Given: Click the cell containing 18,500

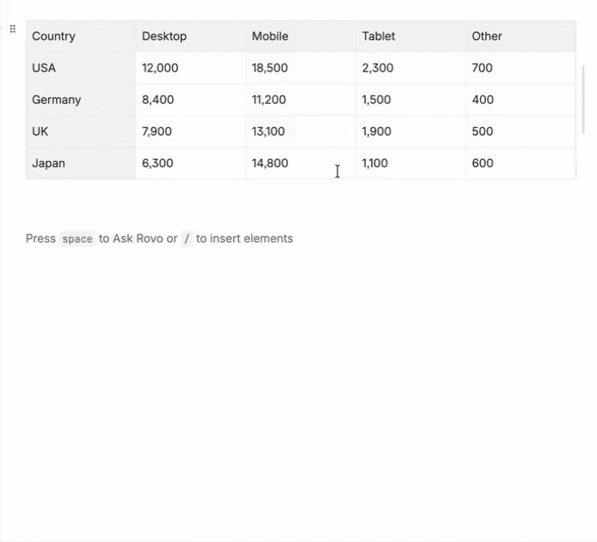Looking at the screenshot, I should [x=301, y=68].
